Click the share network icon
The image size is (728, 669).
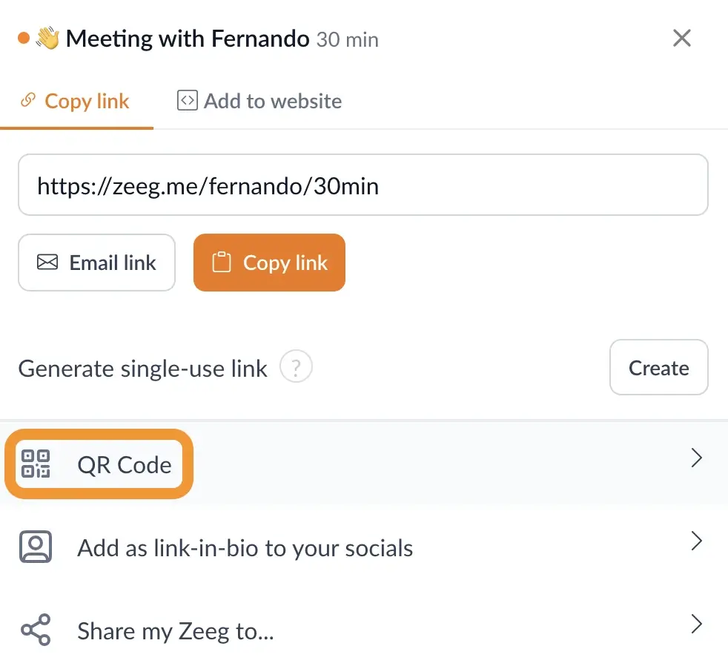(x=35, y=631)
